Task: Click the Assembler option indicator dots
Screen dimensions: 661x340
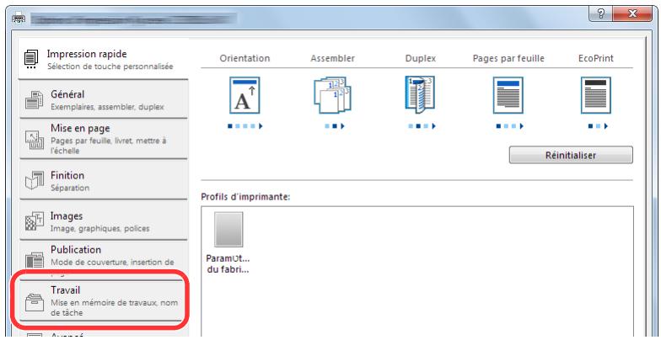Action: (335, 126)
